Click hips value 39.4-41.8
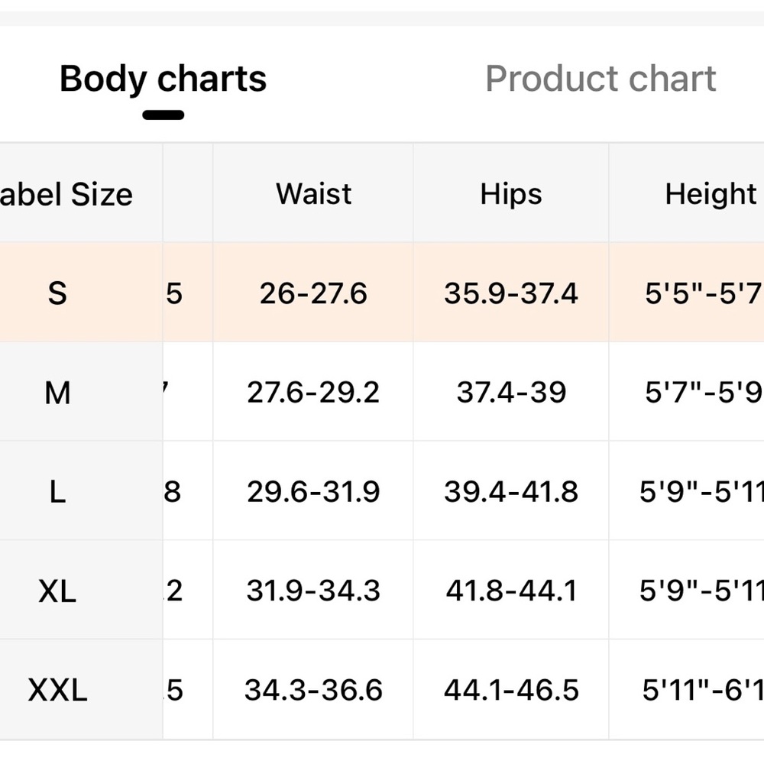Screen dimensions: 764x764 click(x=510, y=491)
